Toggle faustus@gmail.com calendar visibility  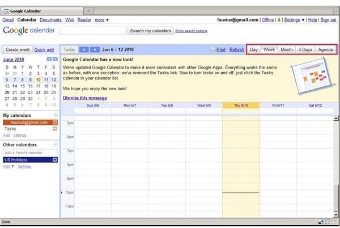click(29, 123)
